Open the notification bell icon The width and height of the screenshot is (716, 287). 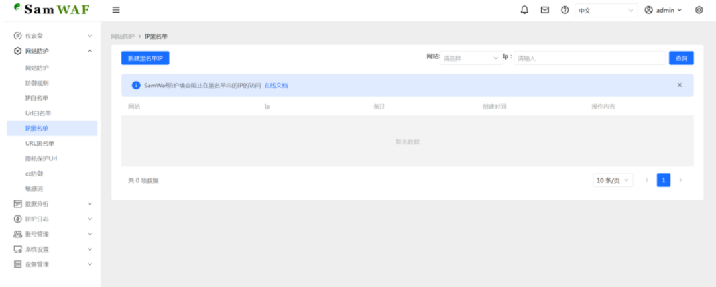pyautogui.click(x=524, y=10)
